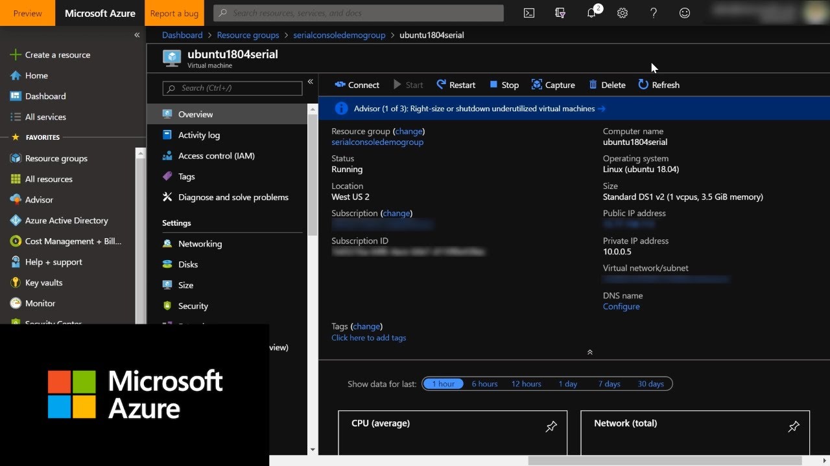Go to serialconsoledemogroup breadcrumb
Viewport: 830px width, 466px height.
click(x=339, y=35)
